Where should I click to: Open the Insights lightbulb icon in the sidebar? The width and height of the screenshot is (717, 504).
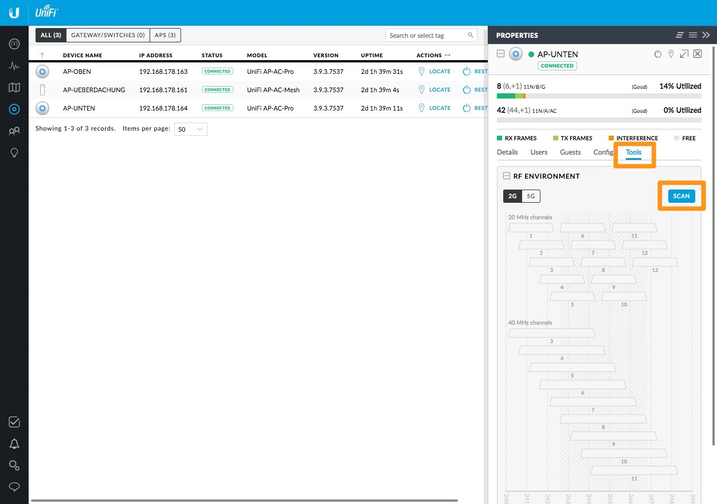14,153
